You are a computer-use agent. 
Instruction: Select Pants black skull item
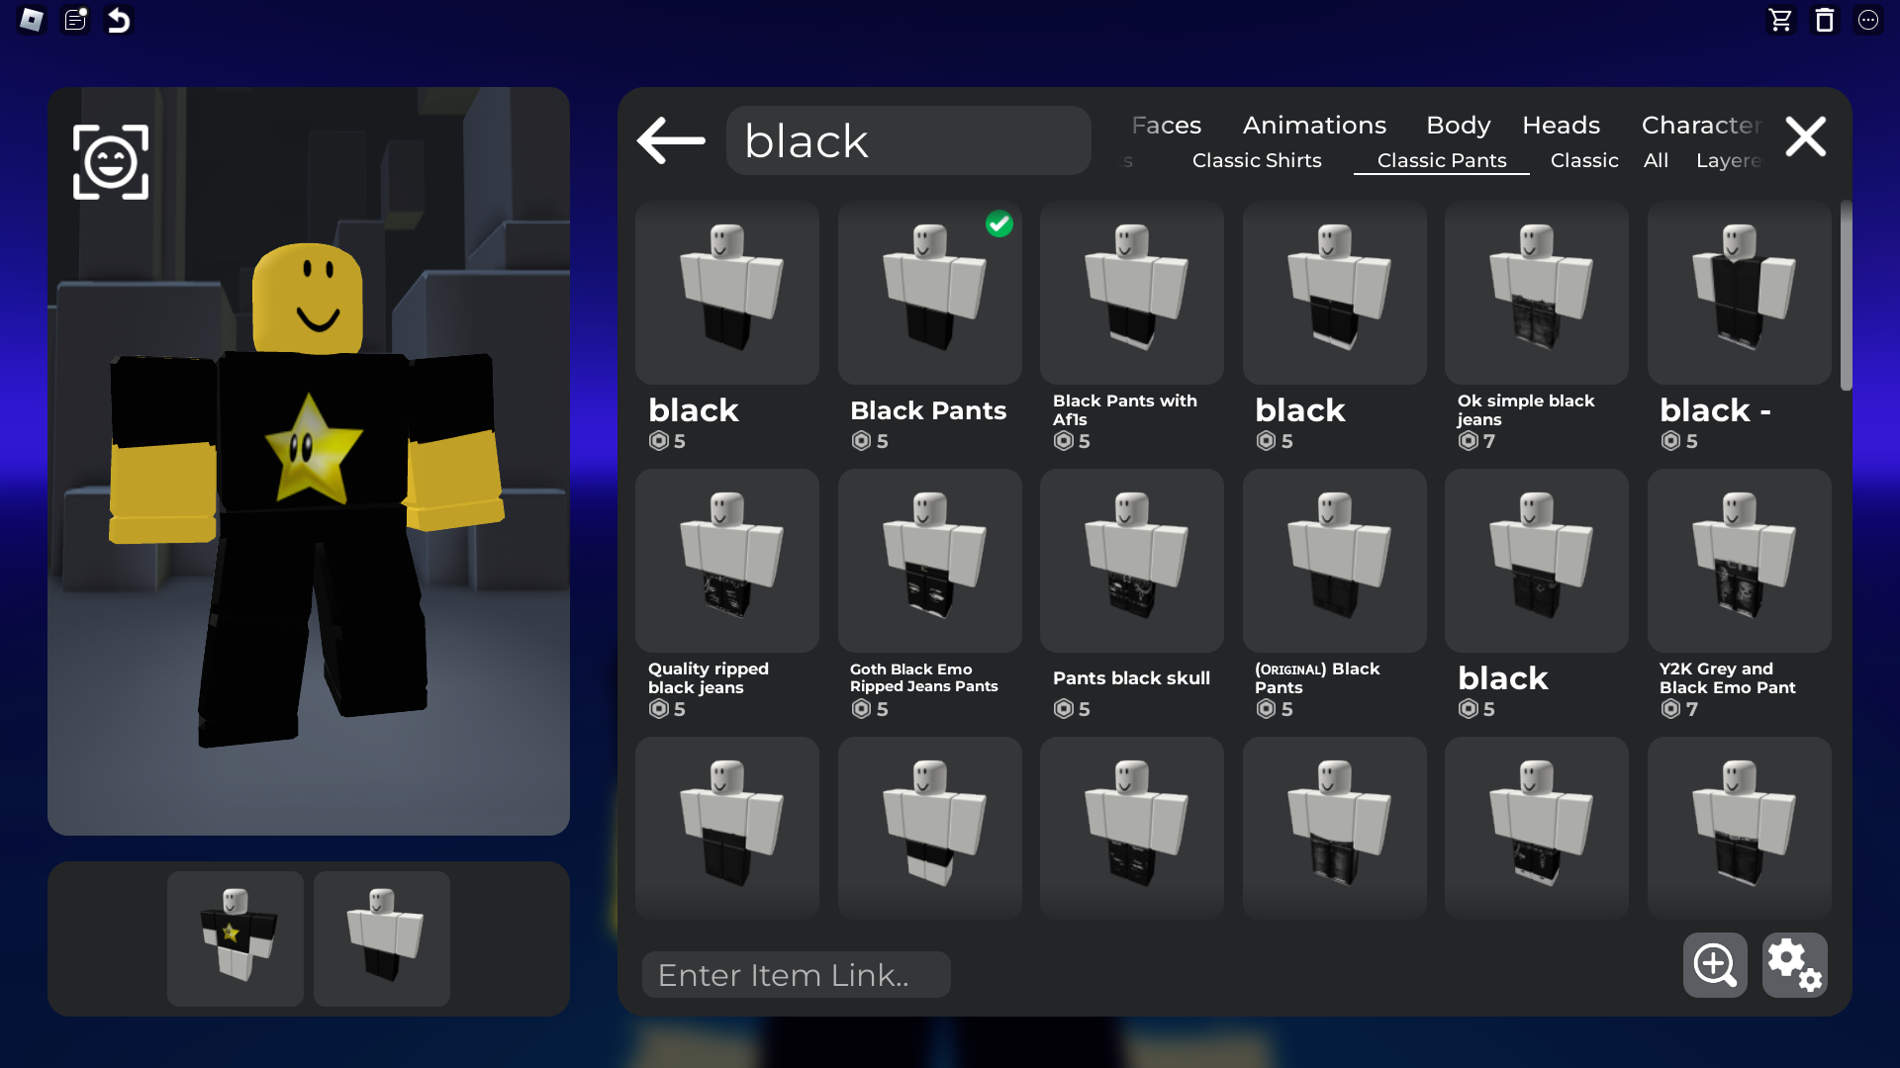point(1131,561)
